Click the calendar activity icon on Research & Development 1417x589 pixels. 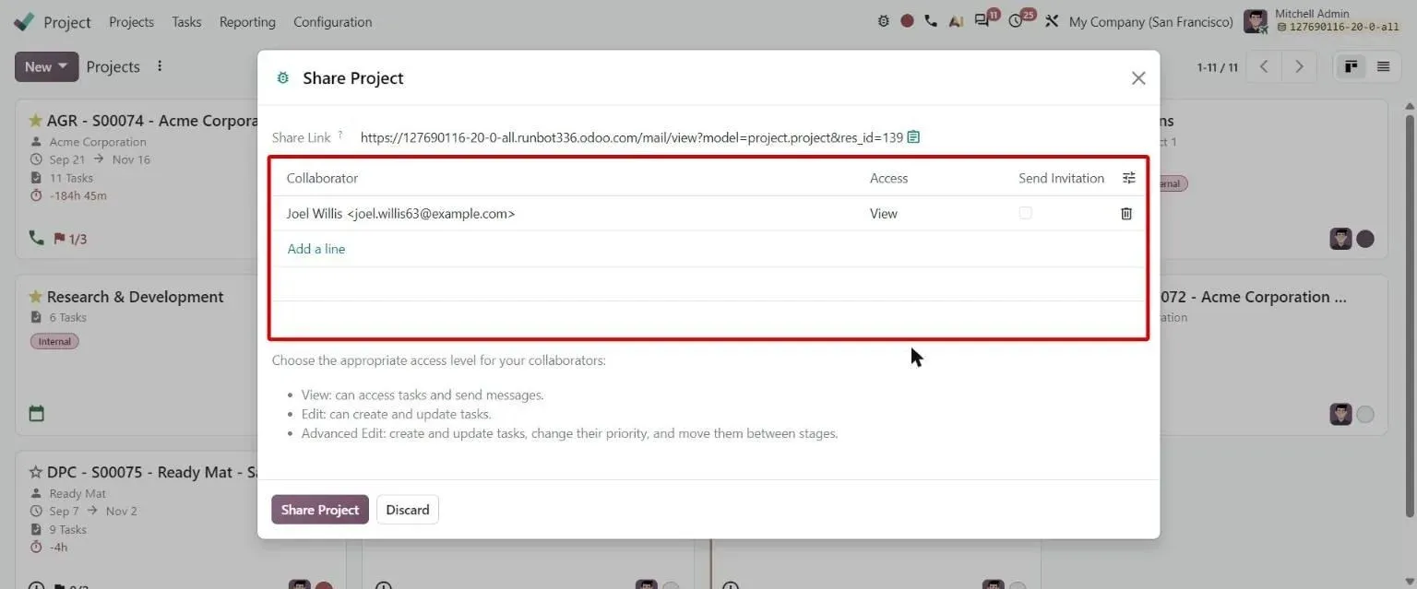point(37,414)
